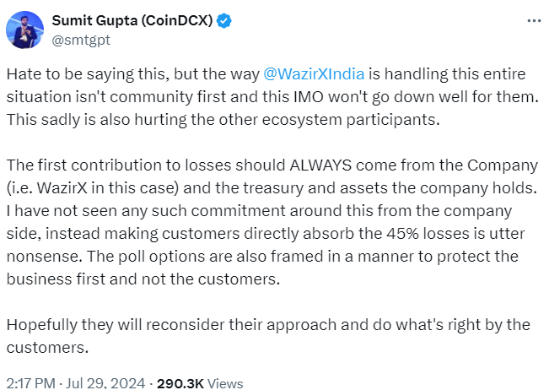This screenshot has width=549, height=390.
Task: Open the @WazirXIndia mention link
Action: (x=314, y=74)
